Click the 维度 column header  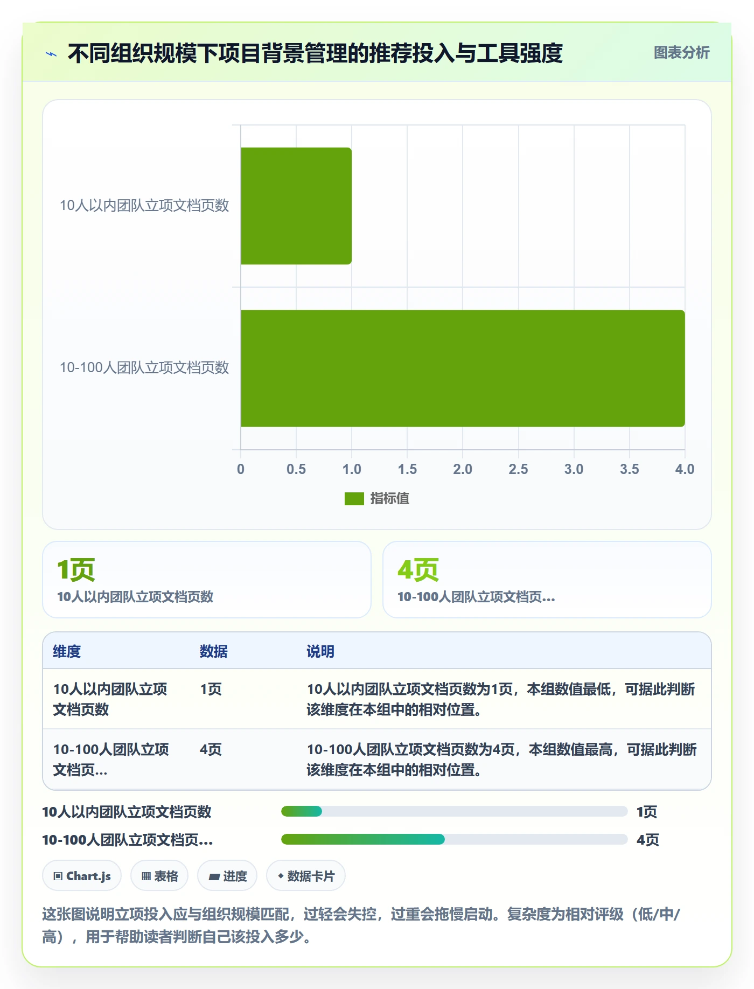click(x=67, y=651)
